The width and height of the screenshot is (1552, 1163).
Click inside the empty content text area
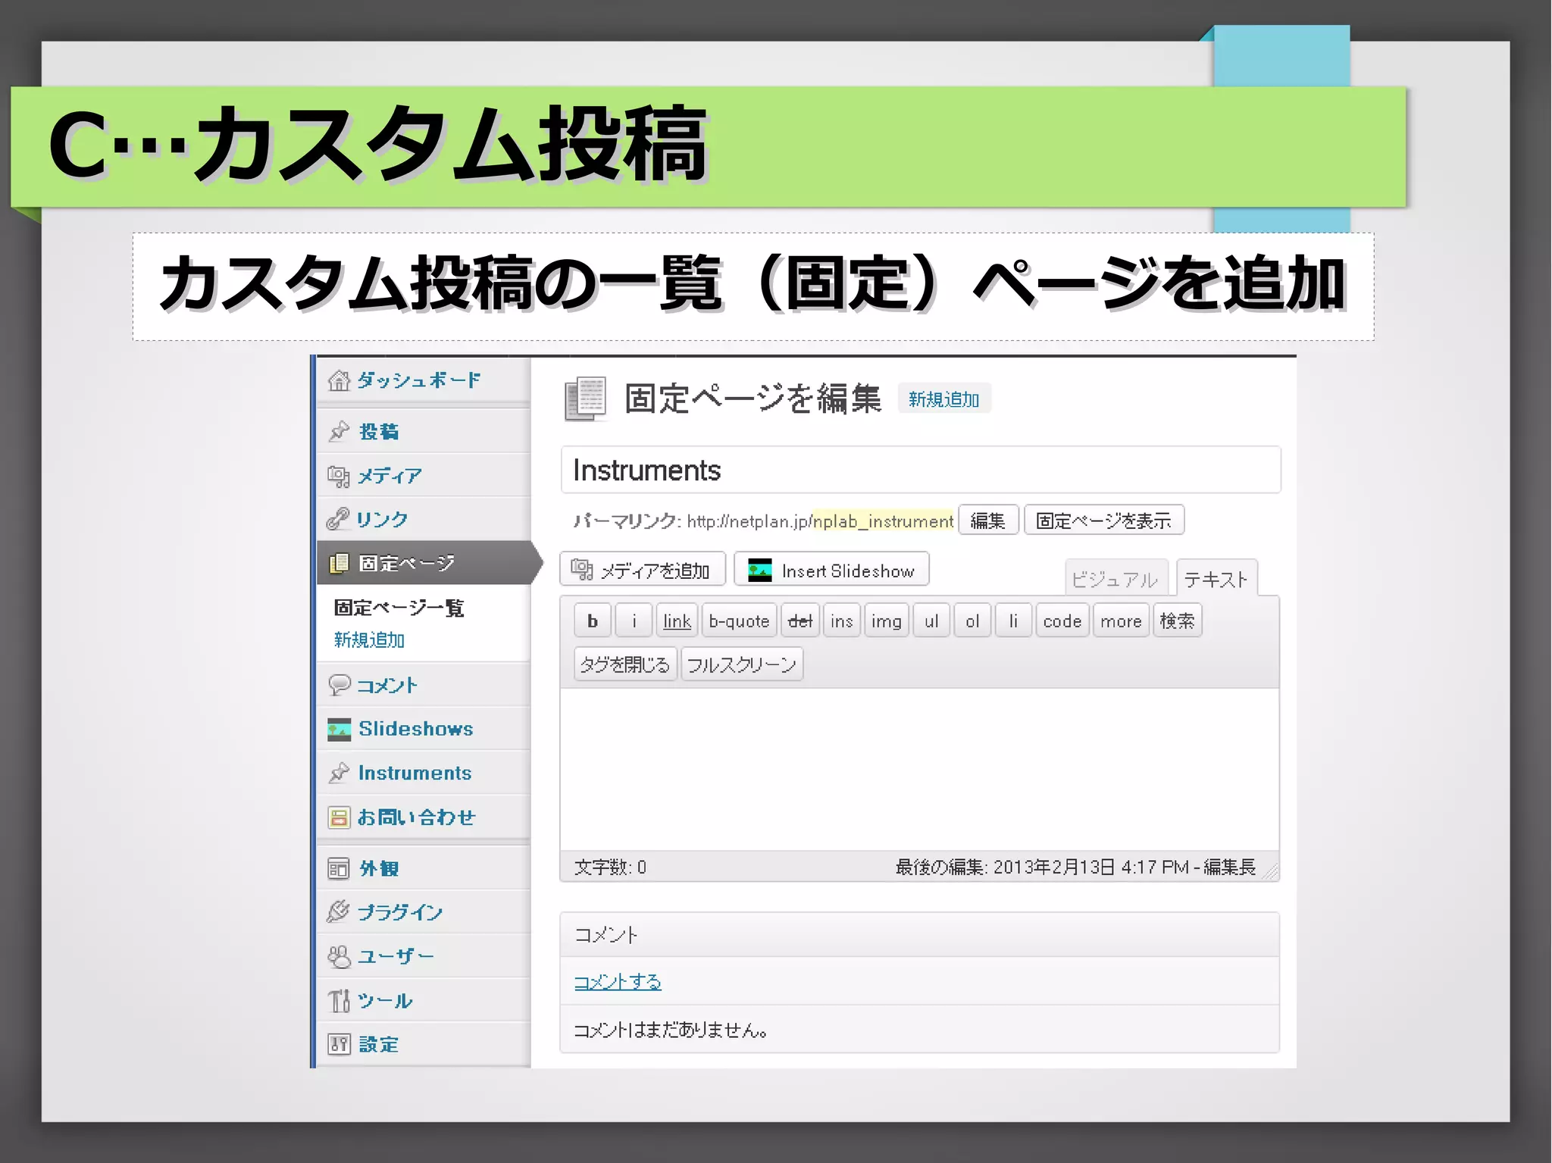coord(919,769)
